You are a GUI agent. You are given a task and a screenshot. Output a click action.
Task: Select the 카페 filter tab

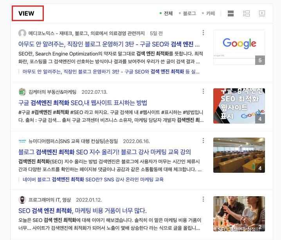tap(209, 13)
